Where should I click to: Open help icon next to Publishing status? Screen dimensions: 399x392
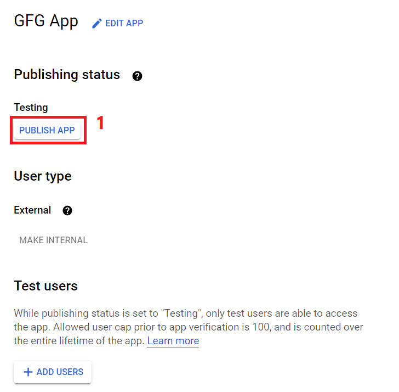pos(137,76)
